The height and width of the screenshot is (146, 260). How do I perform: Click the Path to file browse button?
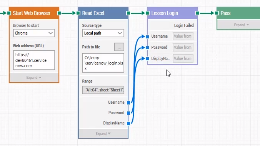click(x=119, y=47)
